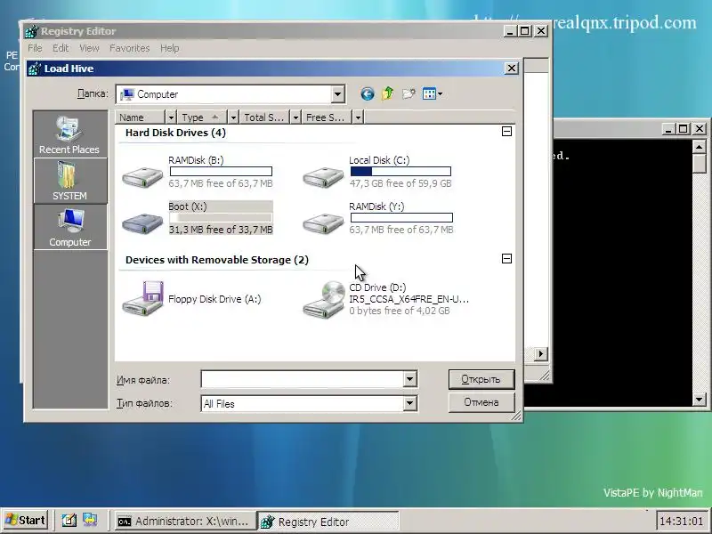The height and width of the screenshot is (534, 712).
Task: Click the "Hard Disk Drives (4)" group heading
Action: pos(175,133)
